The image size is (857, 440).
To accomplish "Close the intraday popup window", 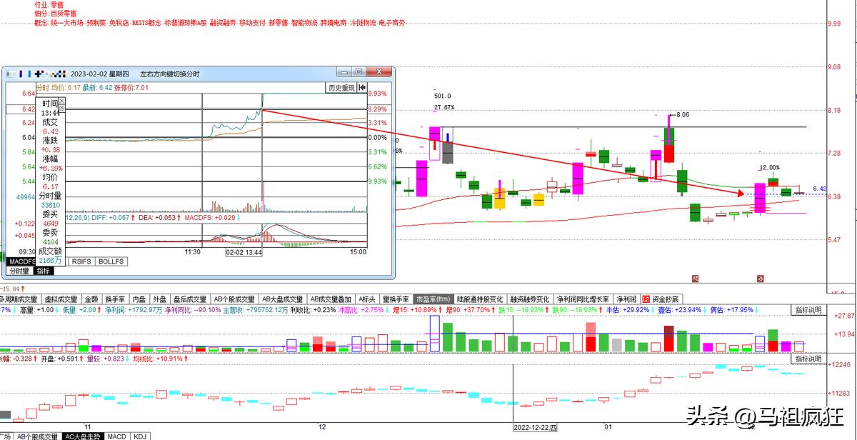I will (379, 72).
